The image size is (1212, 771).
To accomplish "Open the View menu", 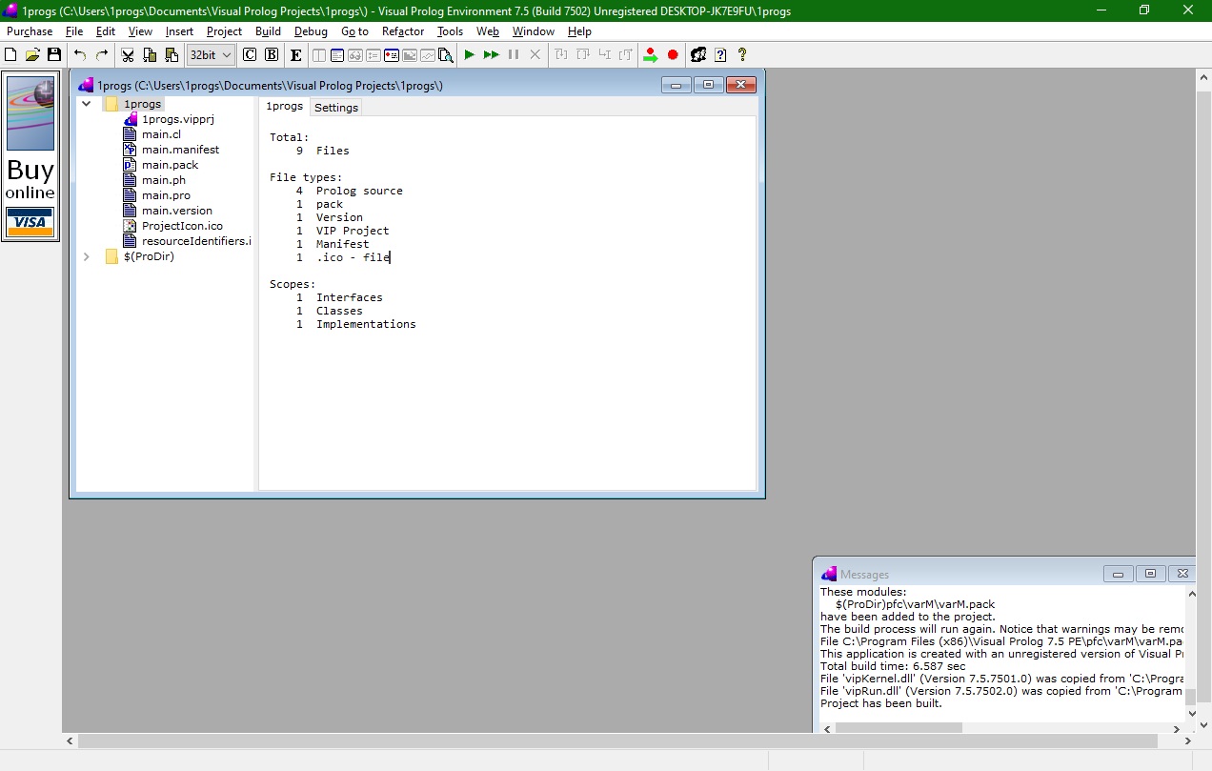I will (x=140, y=31).
